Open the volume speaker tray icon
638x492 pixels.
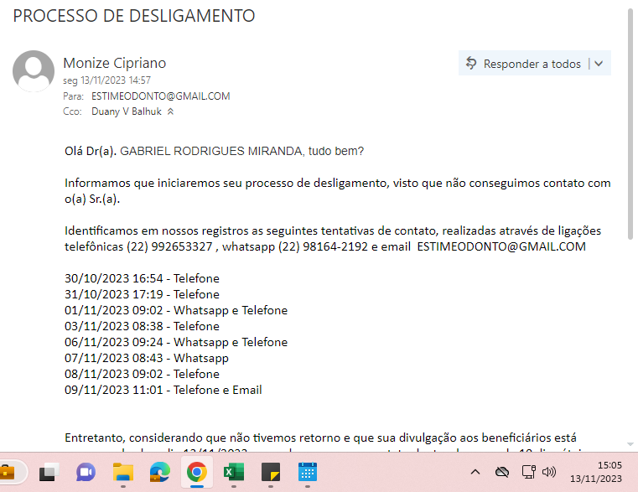click(549, 472)
